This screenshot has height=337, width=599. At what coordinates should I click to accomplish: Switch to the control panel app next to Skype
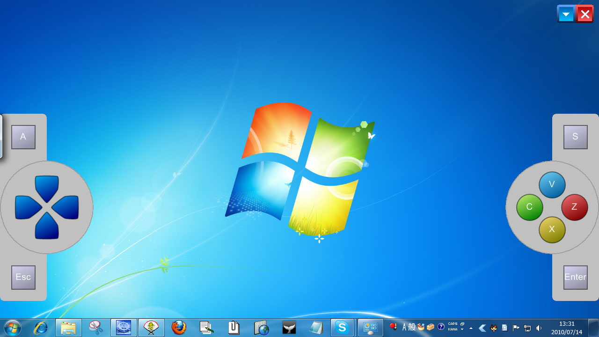(370, 328)
